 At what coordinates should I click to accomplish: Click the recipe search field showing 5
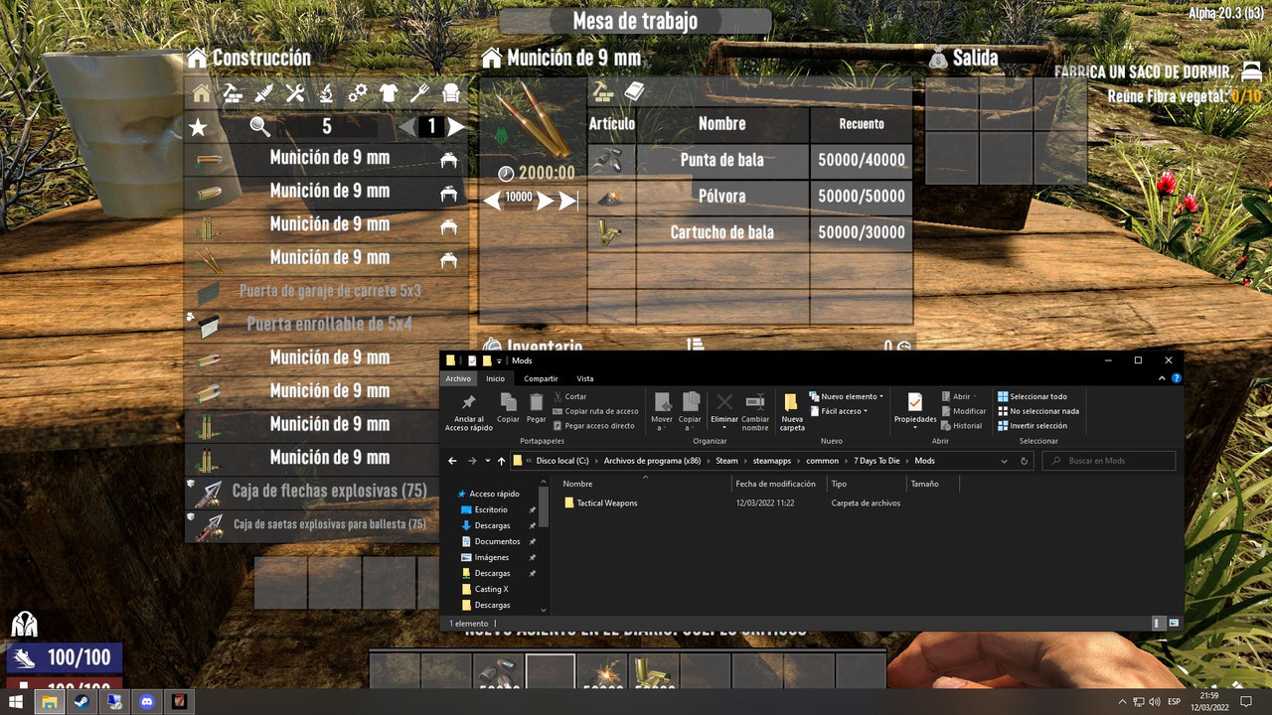point(327,127)
